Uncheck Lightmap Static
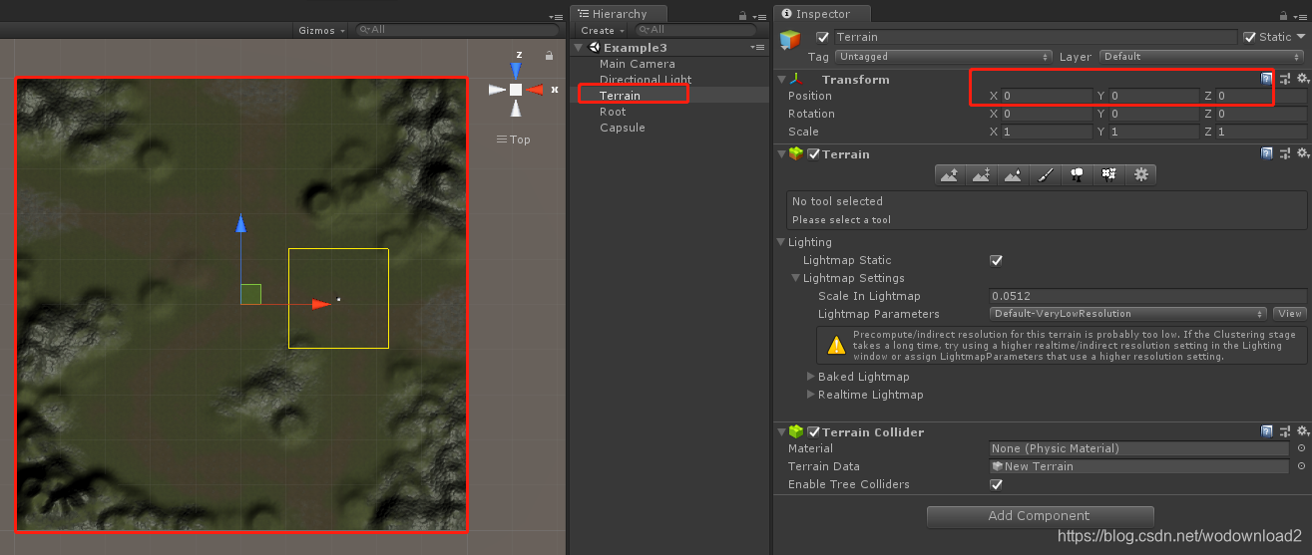Image resolution: width=1312 pixels, height=555 pixels. tap(996, 260)
